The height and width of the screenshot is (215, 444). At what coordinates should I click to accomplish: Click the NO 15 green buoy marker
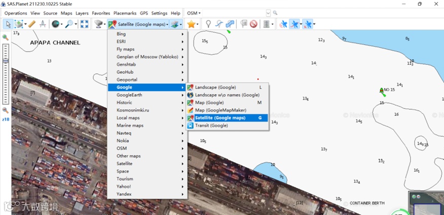tap(382, 91)
